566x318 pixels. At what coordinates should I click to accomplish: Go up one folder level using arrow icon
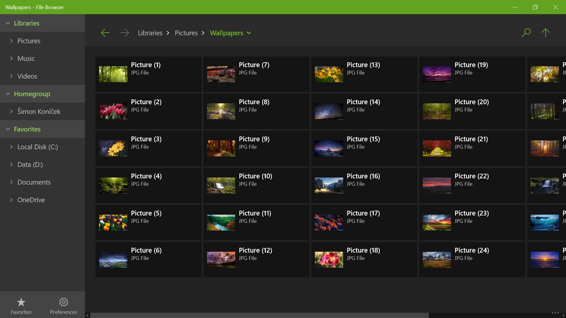(545, 32)
